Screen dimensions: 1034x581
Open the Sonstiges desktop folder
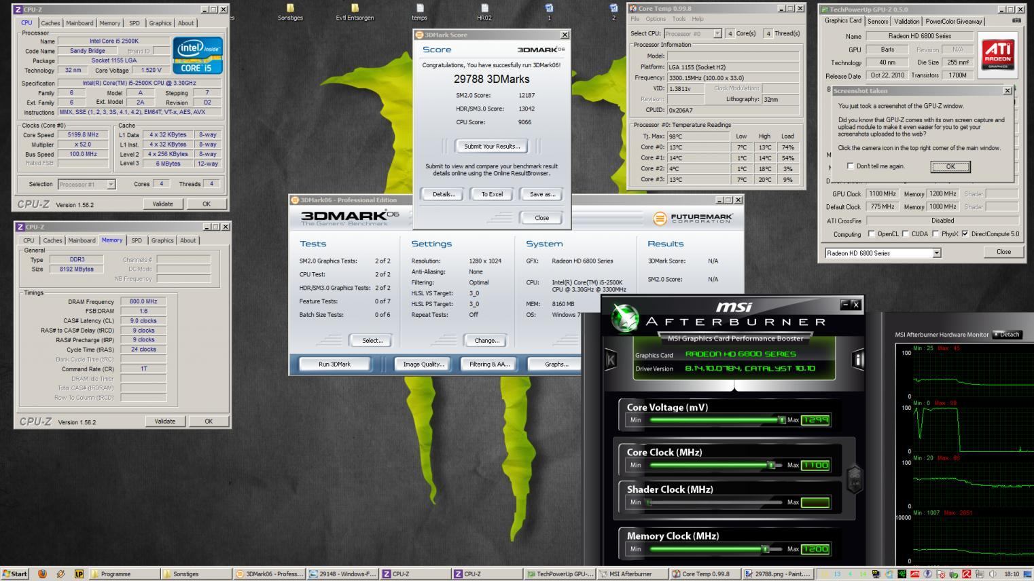point(290,12)
